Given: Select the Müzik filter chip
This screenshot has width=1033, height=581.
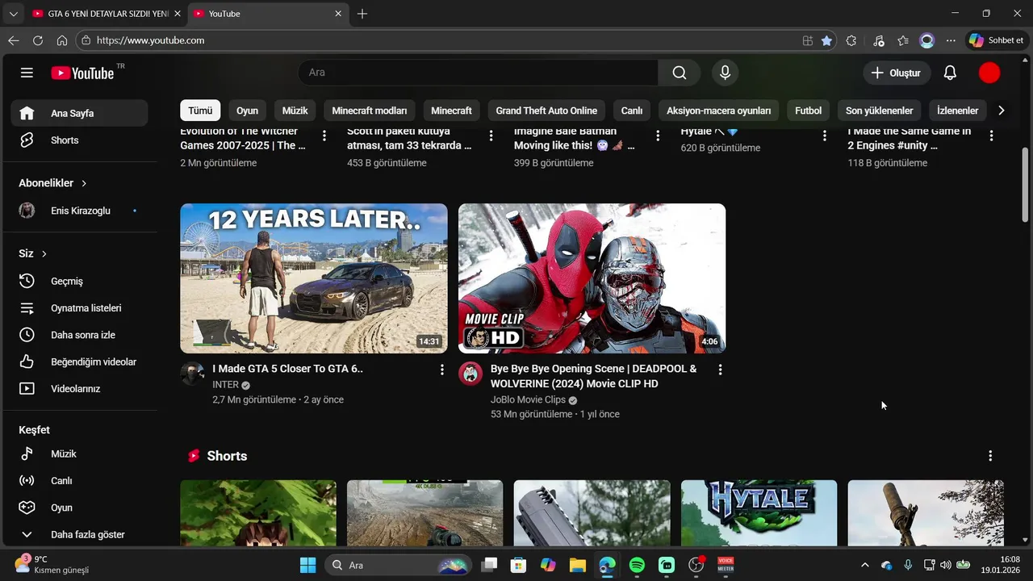Looking at the screenshot, I should tap(295, 111).
